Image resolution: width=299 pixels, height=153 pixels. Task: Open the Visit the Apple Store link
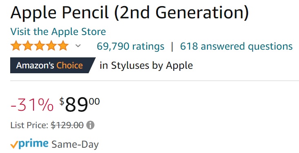point(58,32)
